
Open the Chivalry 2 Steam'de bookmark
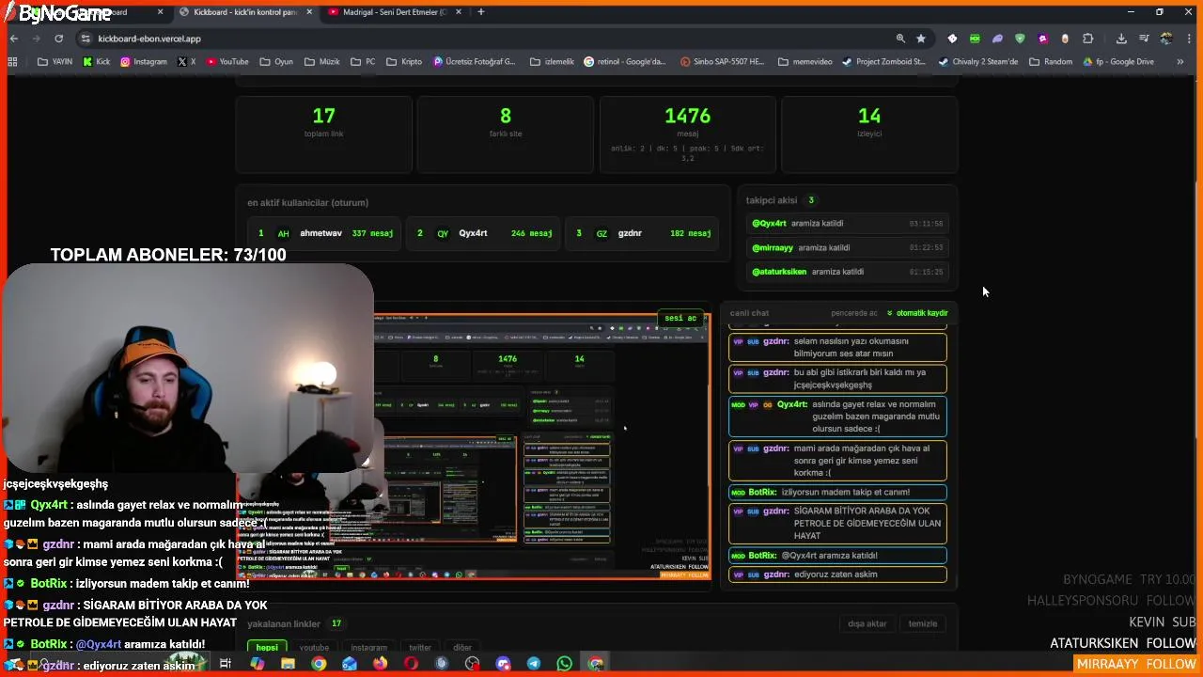[977, 62]
